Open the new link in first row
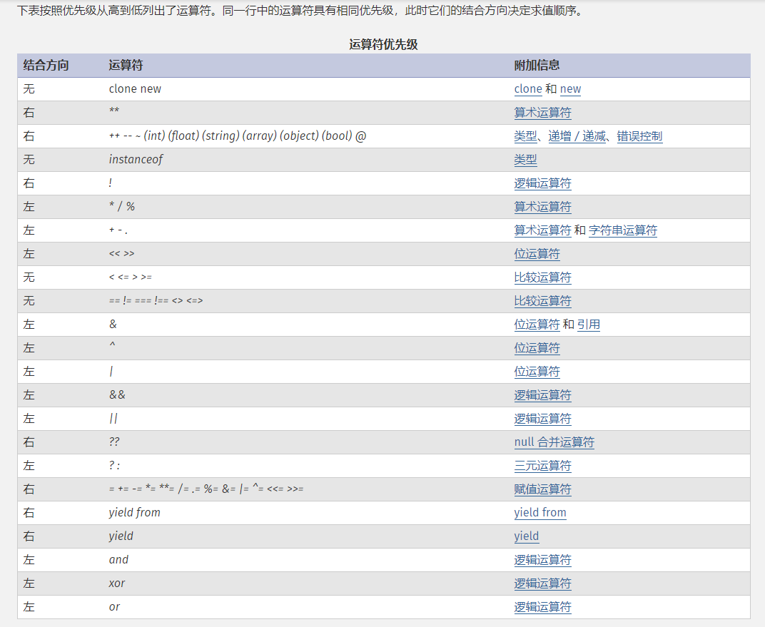 [x=570, y=88]
